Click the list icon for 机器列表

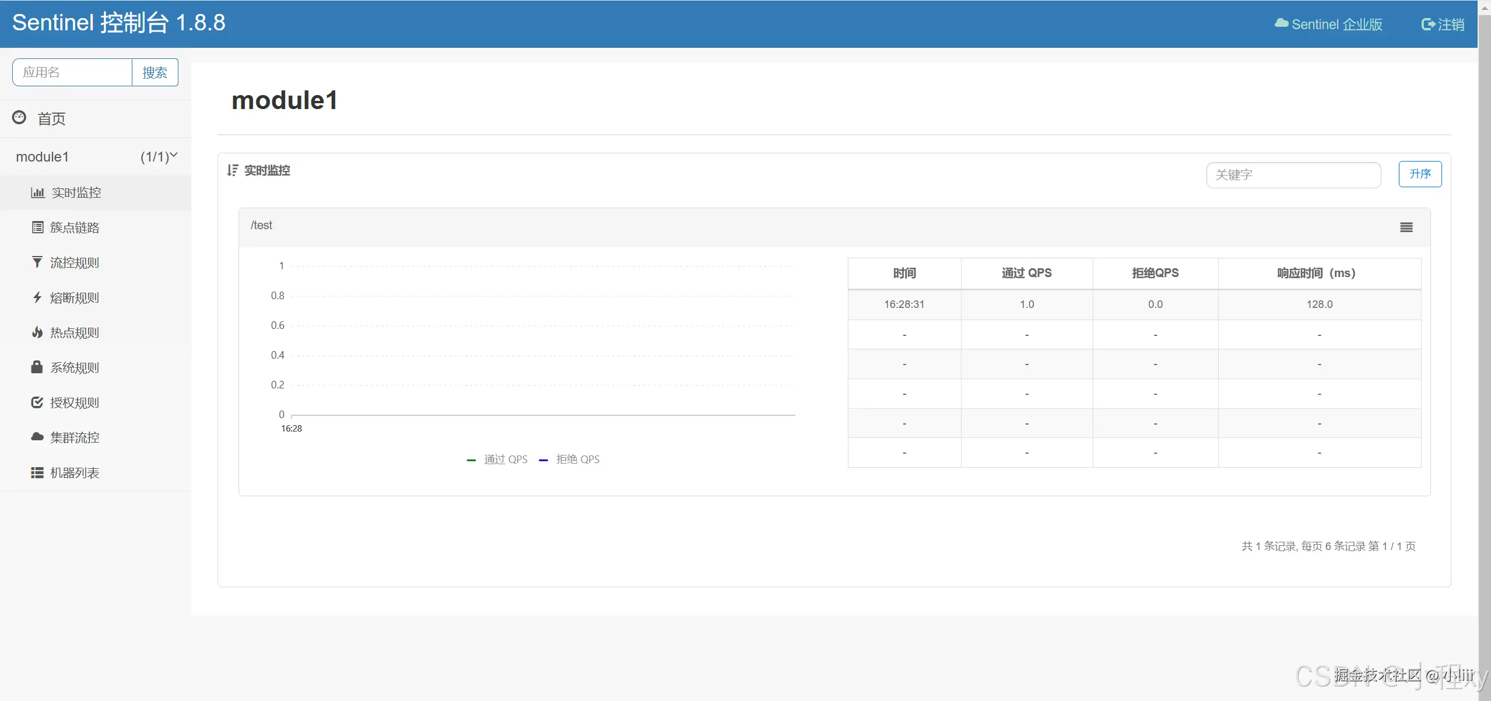point(37,472)
